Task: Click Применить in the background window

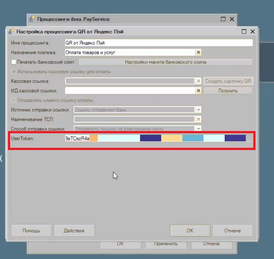Action: pyautogui.click(x=166, y=244)
